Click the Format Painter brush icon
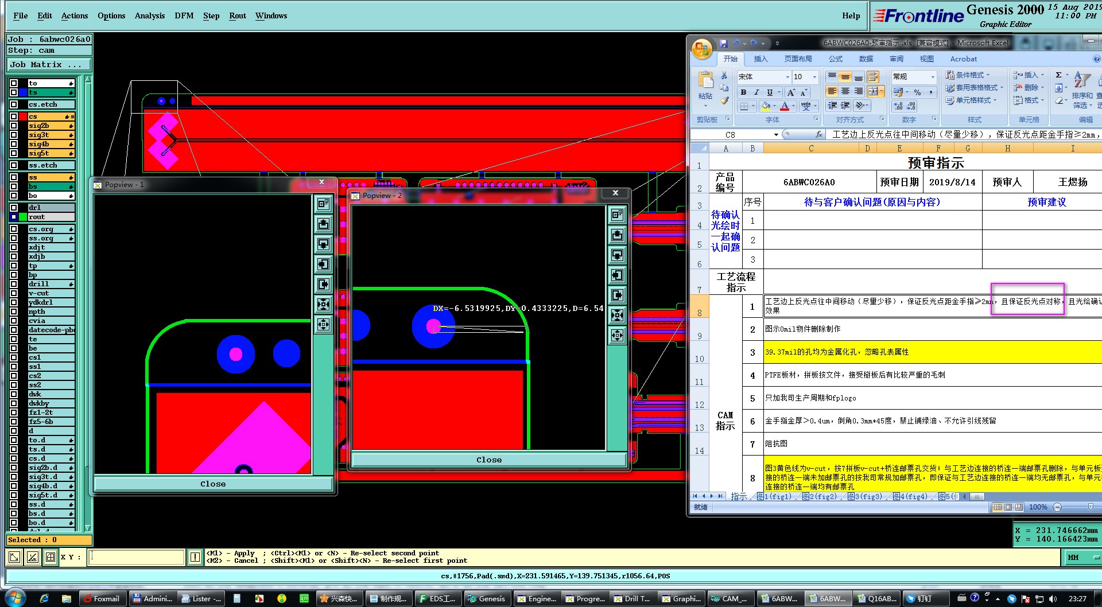This screenshot has height=607, width=1102. (x=724, y=102)
